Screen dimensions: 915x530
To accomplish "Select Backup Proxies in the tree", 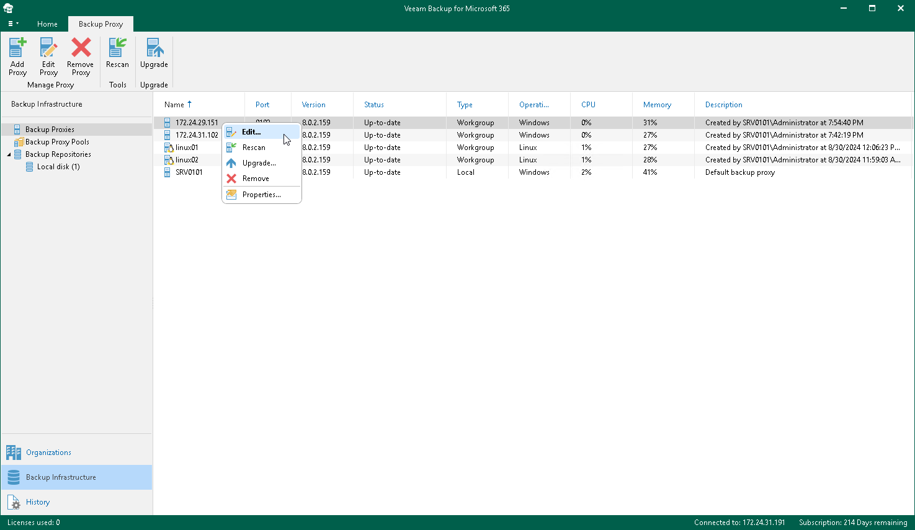I will (x=50, y=130).
